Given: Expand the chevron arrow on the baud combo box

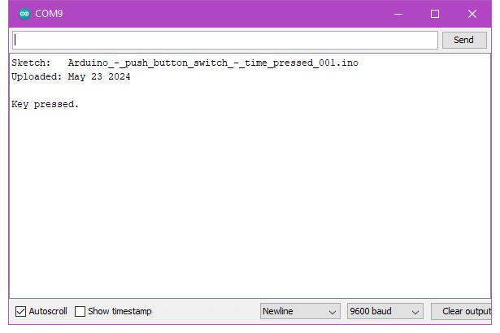Looking at the screenshot, I should click(x=416, y=312).
